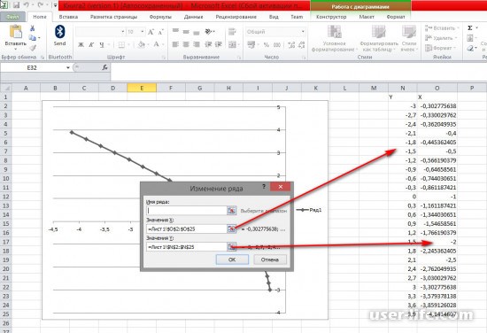Click the Fill Color bucket icon
The image size is (487, 333).
(x=142, y=45)
